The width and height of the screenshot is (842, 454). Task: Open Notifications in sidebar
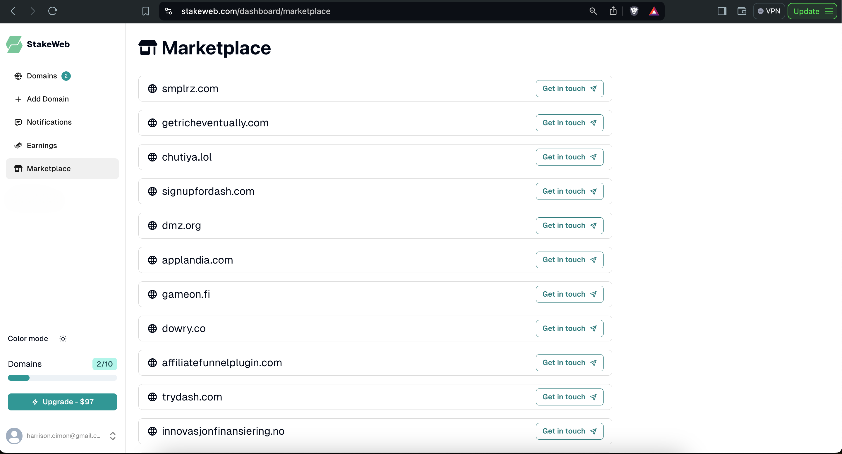pos(49,122)
